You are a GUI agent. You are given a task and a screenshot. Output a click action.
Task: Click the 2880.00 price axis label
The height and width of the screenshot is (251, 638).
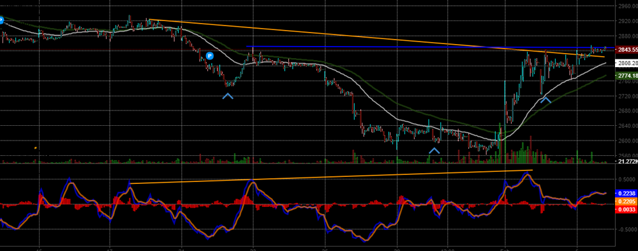[628, 36]
